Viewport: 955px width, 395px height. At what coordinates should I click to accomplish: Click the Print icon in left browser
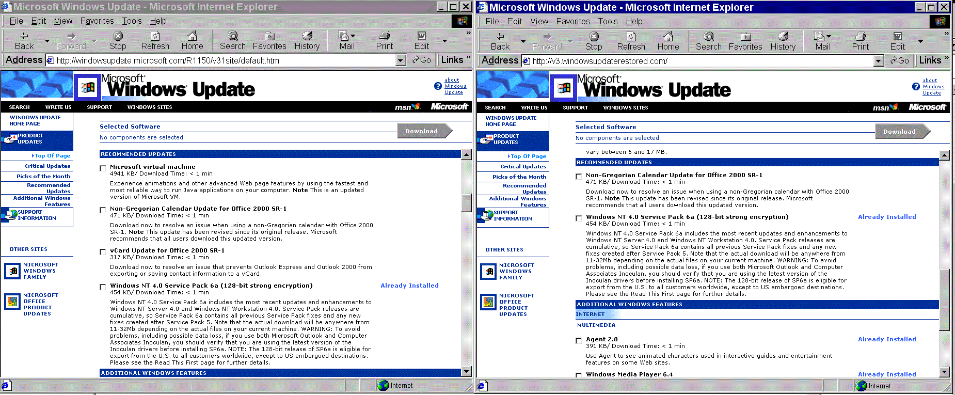click(x=384, y=36)
